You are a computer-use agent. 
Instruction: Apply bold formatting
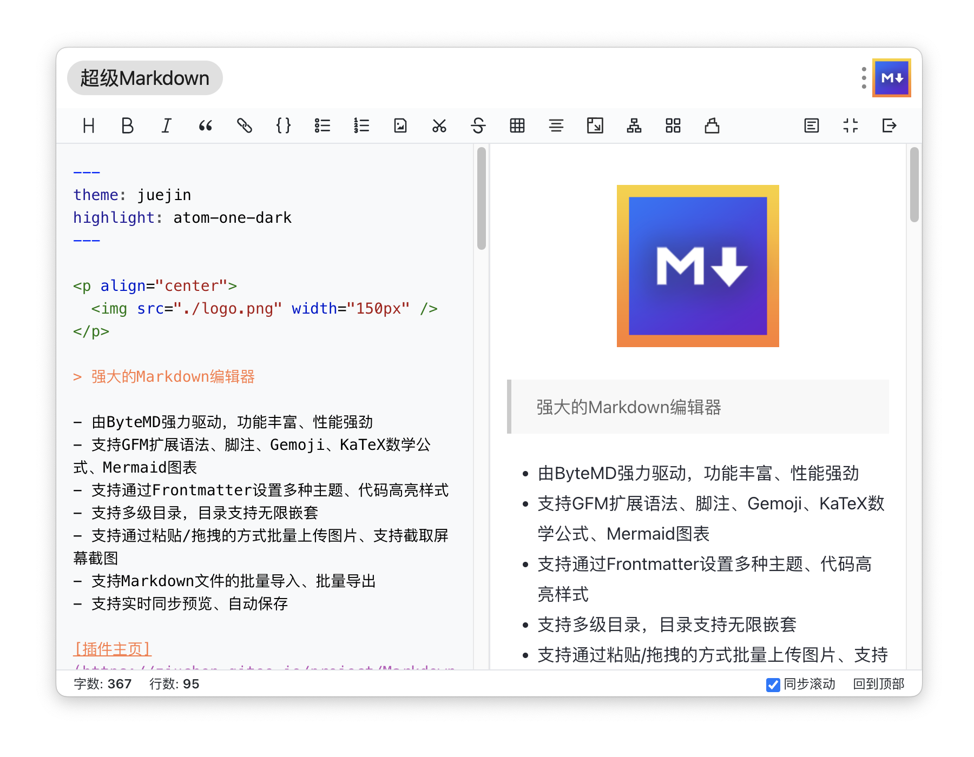pos(128,126)
